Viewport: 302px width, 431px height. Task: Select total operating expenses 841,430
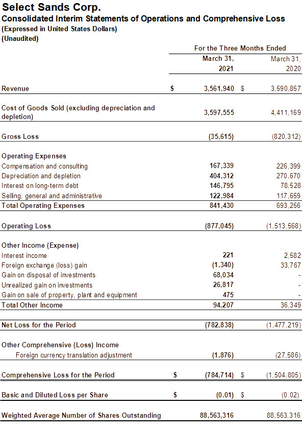[221, 205]
